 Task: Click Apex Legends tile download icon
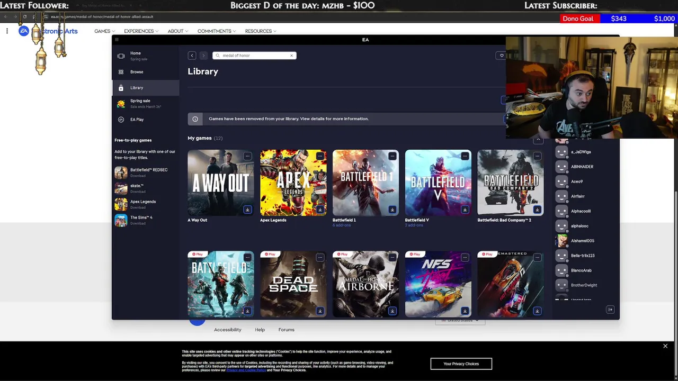320,210
